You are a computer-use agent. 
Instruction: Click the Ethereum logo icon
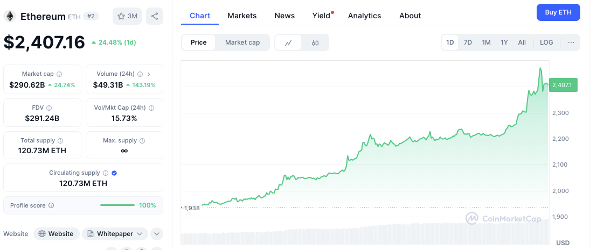coord(10,16)
